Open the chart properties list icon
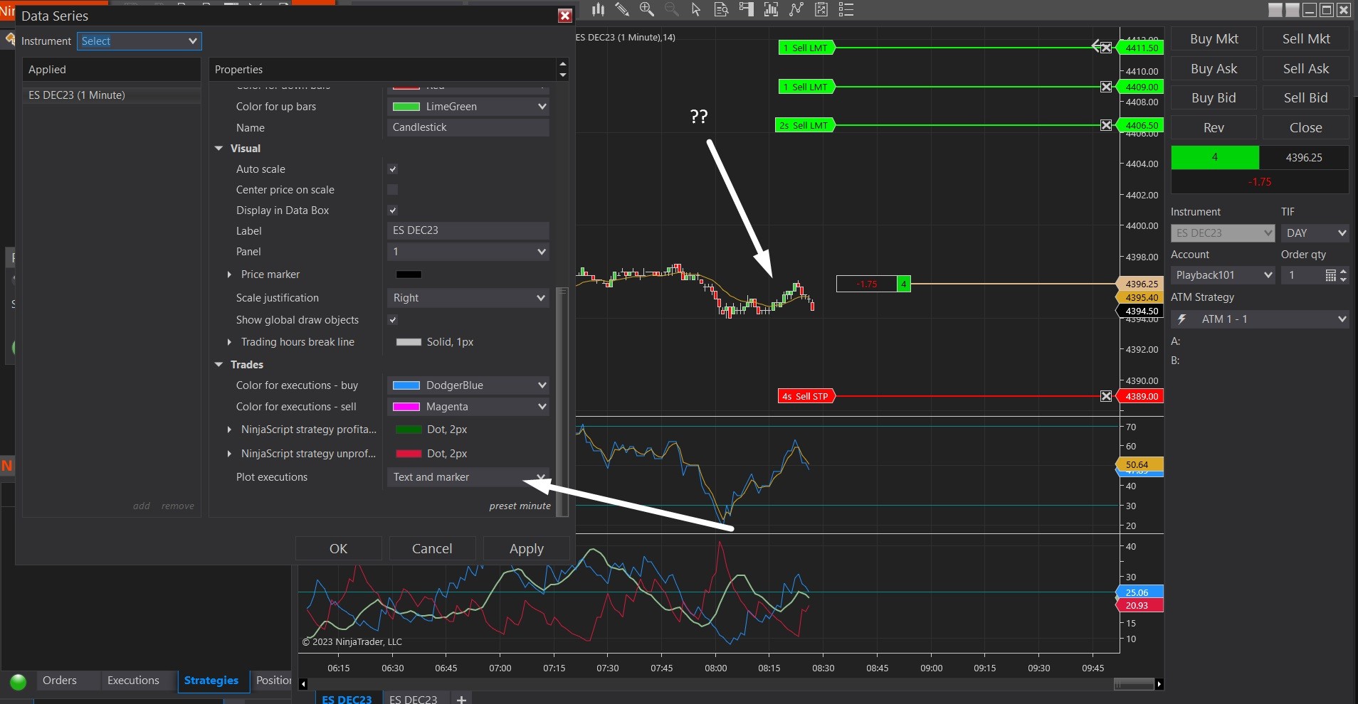Screen dimensions: 1358x704 (x=846, y=9)
